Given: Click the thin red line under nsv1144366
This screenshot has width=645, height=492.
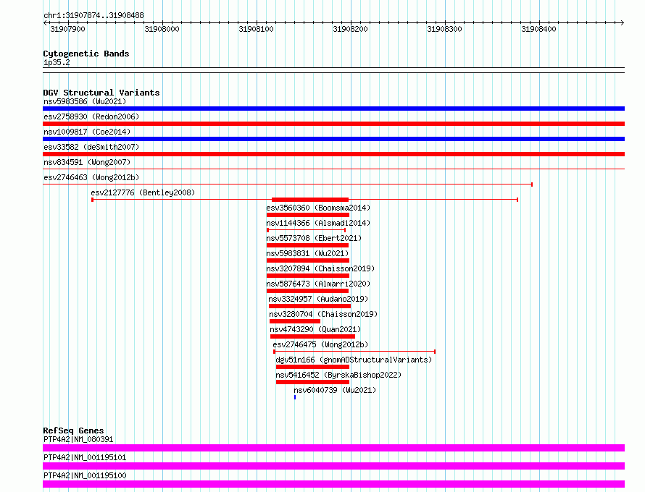Looking at the screenshot, I should point(307,230).
